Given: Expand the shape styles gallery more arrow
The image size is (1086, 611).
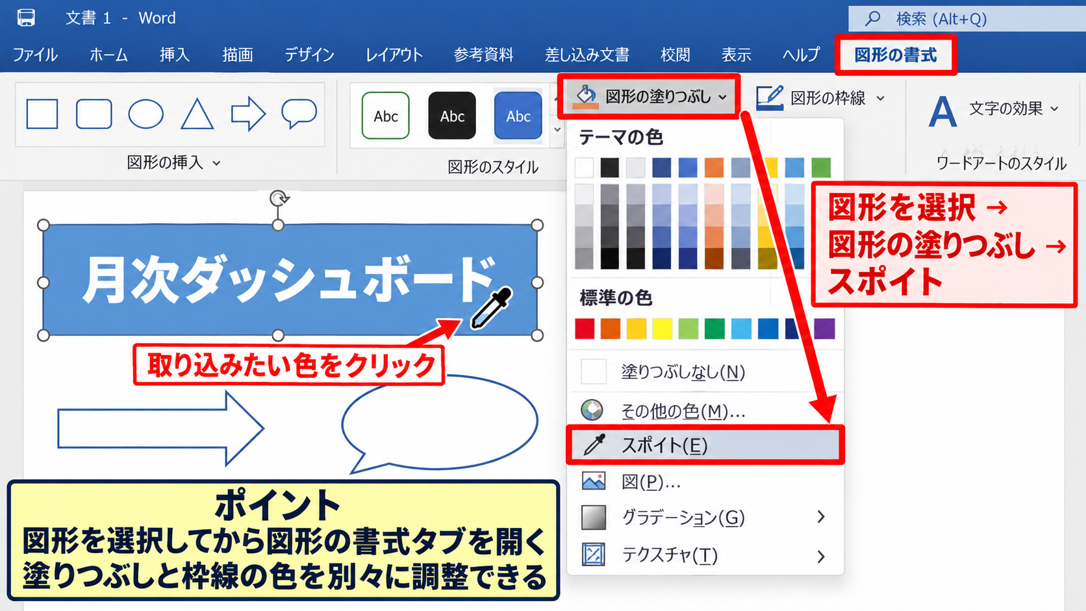Looking at the screenshot, I should pos(557,130).
